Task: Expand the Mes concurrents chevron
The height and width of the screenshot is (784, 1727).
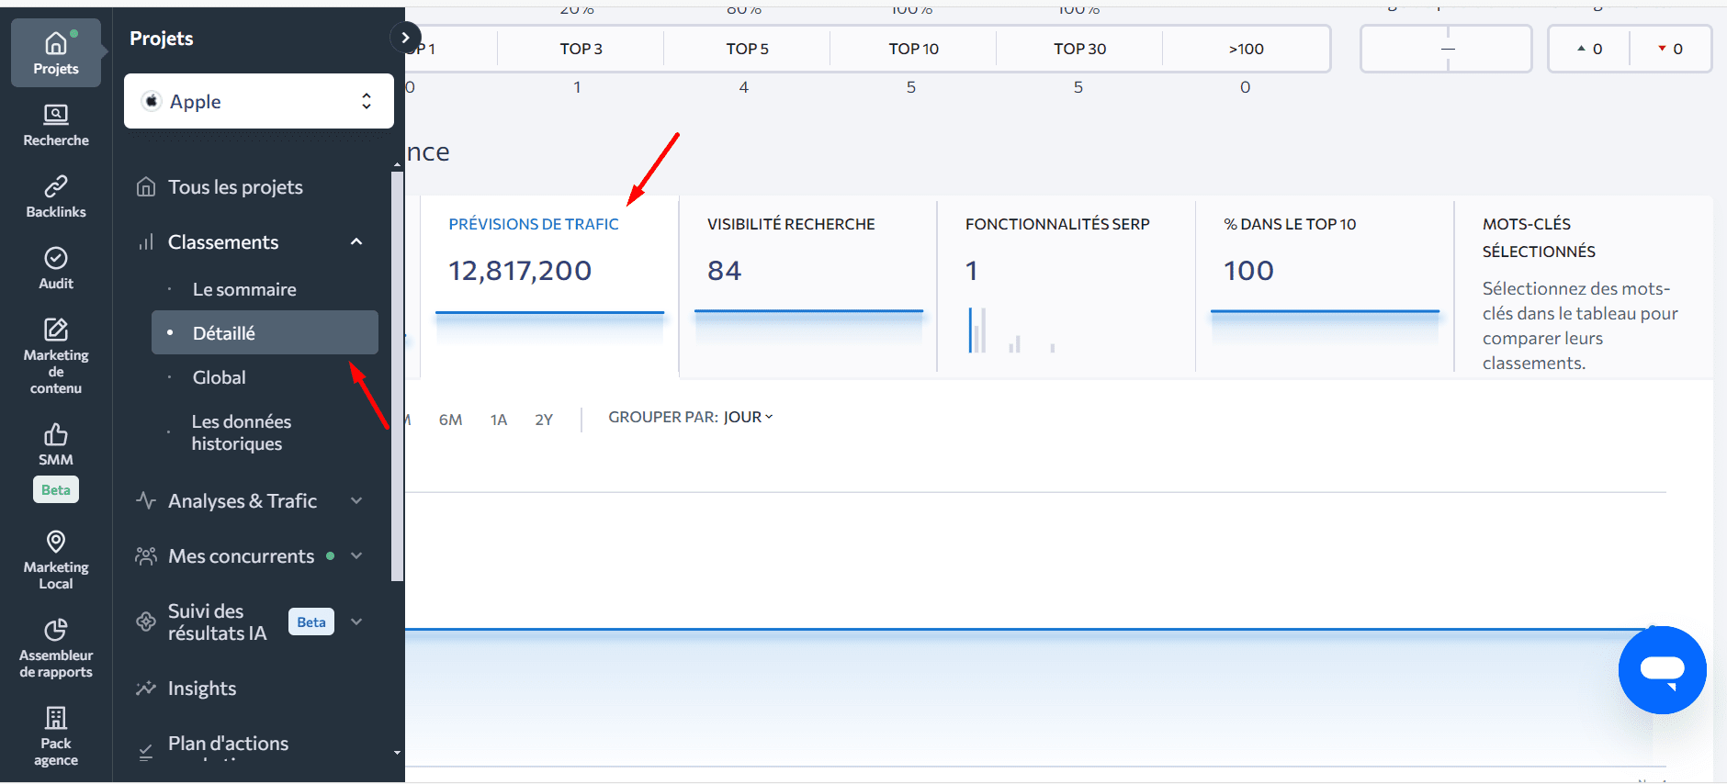Action: pos(356,555)
